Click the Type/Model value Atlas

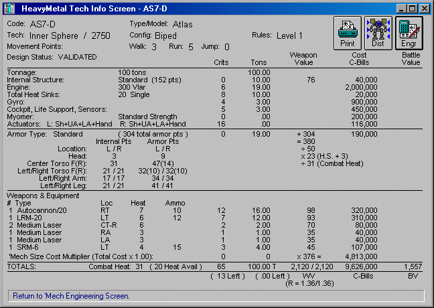point(182,24)
